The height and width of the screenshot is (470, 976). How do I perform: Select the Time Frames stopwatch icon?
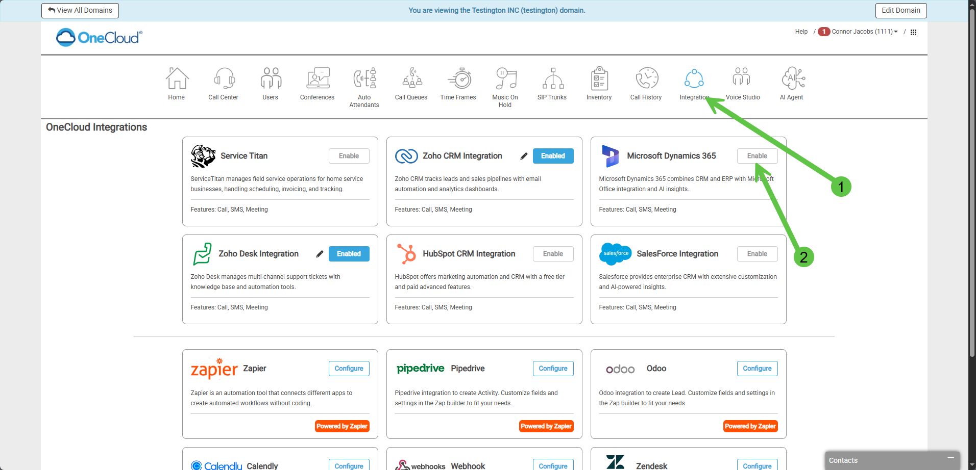pos(458,79)
